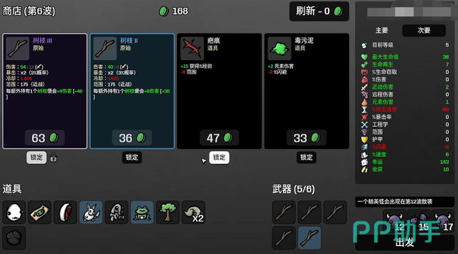Click the green frog item icon
The width and height of the screenshot is (458, 254).
click(x=142, y=212)
